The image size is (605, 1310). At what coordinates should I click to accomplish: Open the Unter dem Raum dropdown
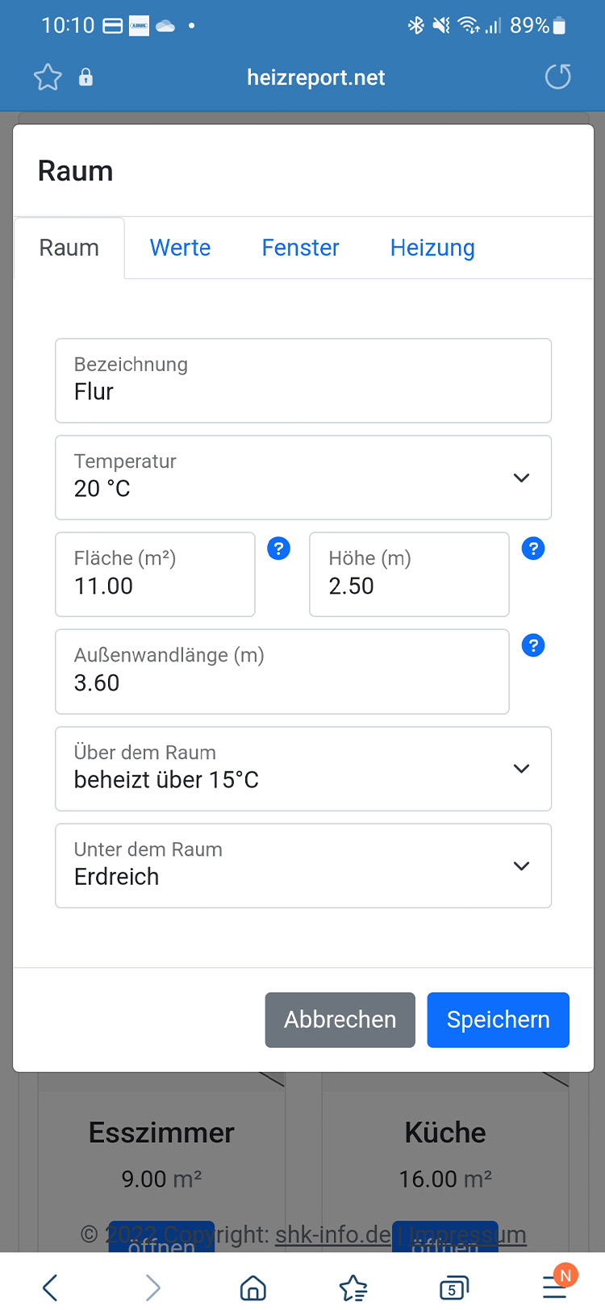pos(303,866)
